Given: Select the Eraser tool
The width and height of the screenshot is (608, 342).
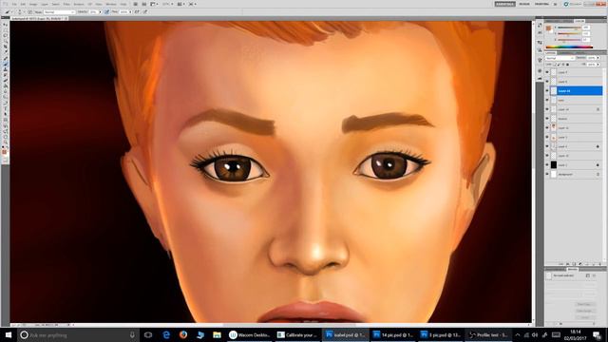Looking at the screenshot, I should coord(6,81).
